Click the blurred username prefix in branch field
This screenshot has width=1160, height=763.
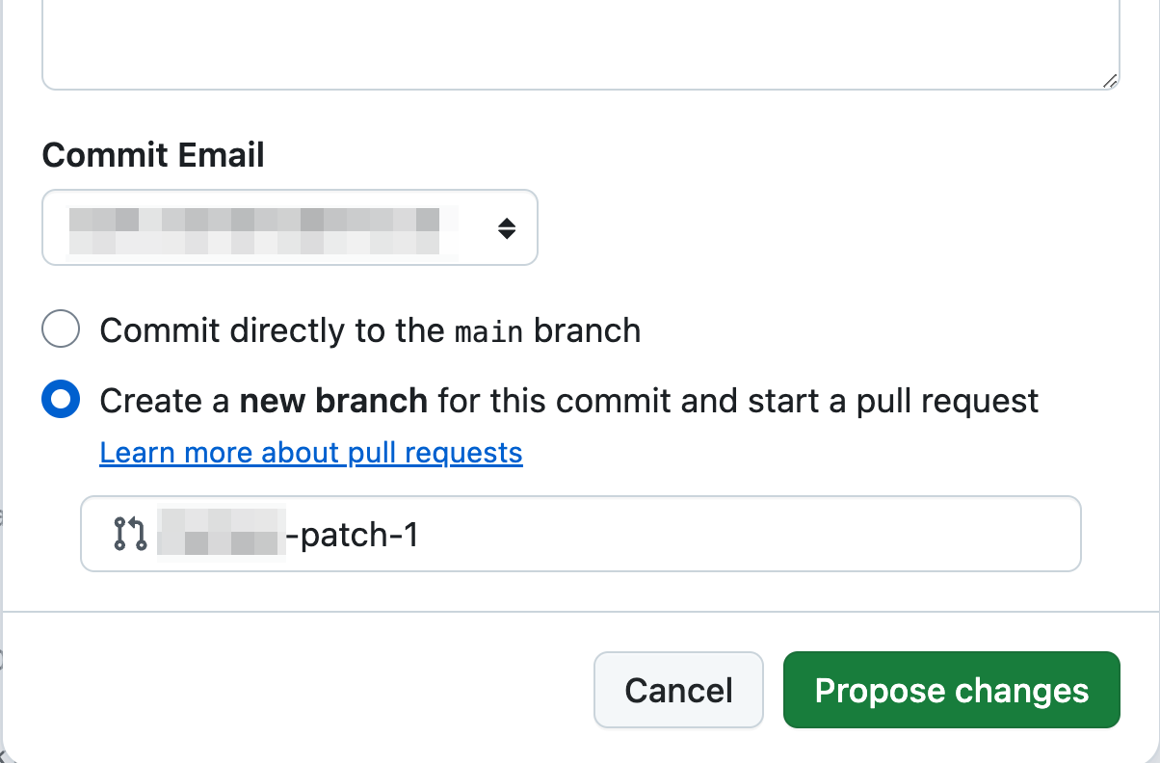click(x=222, y=534)
